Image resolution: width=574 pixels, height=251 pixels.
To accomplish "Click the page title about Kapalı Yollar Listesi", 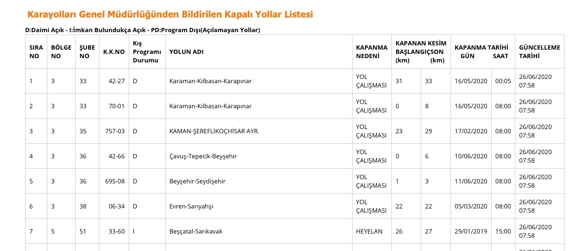I will click(170, 15).
